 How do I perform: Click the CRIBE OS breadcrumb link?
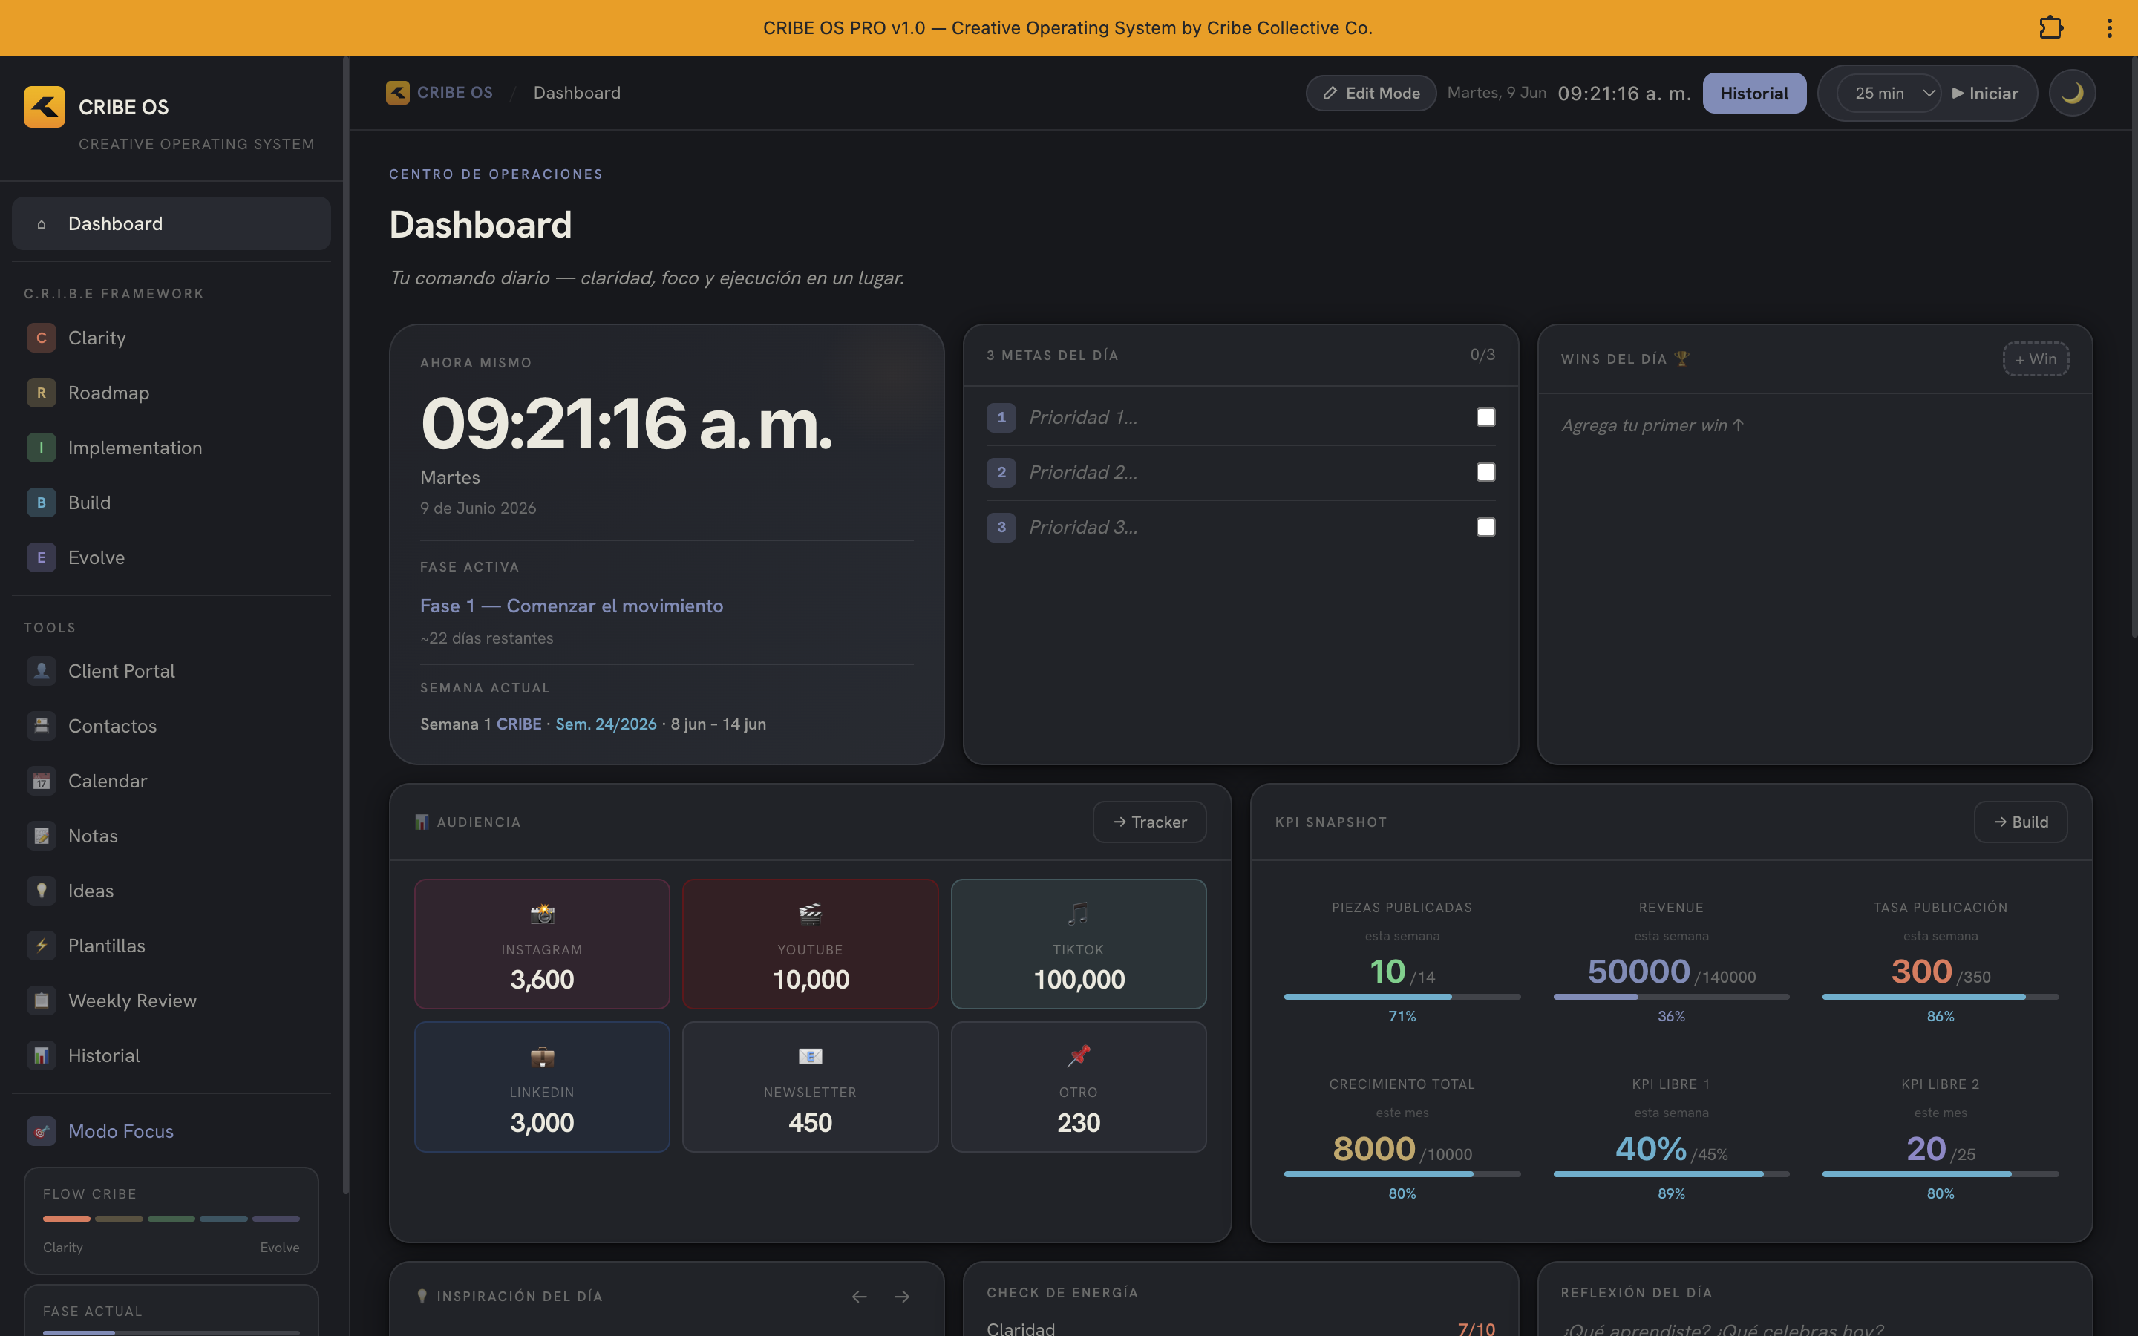(454, 93)
